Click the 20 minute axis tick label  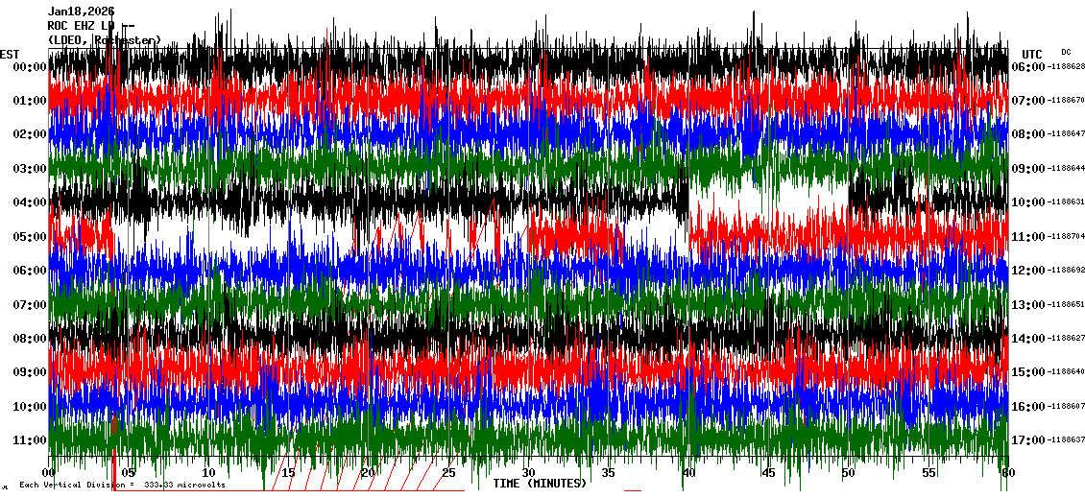tap(369, 473)
